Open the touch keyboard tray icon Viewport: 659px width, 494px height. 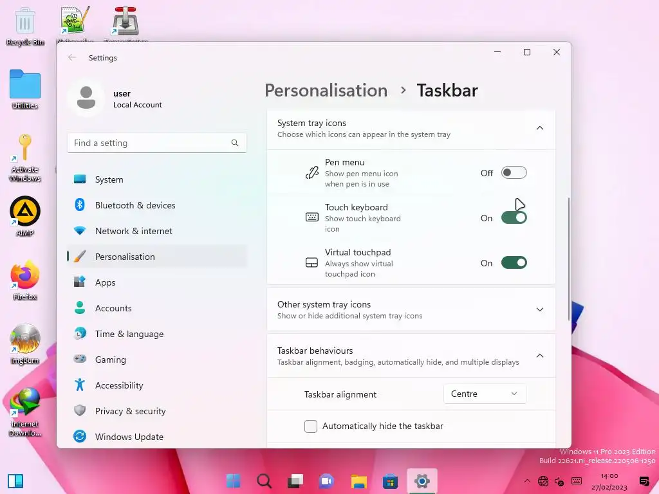pos(577,481)
